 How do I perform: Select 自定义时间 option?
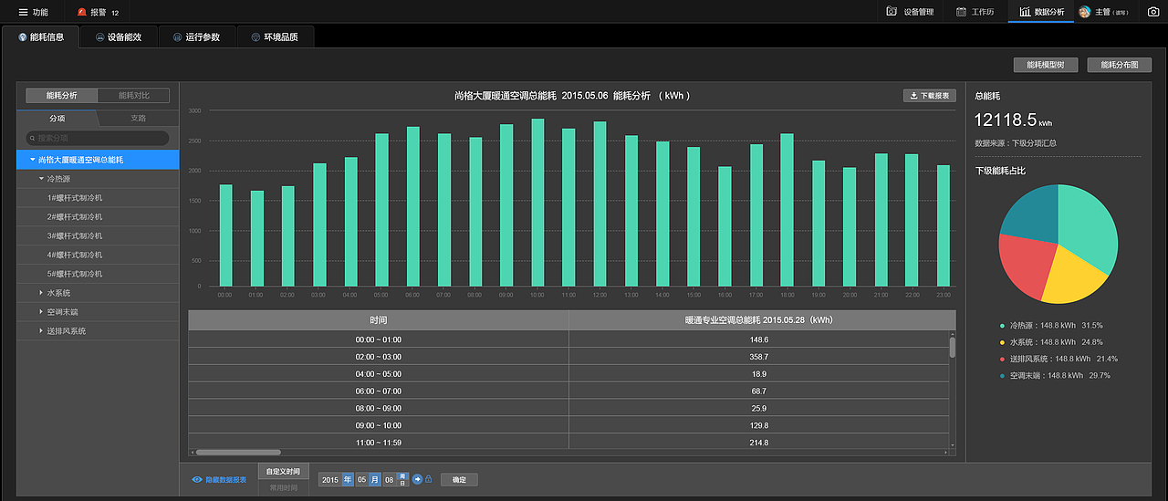point(283,472)
